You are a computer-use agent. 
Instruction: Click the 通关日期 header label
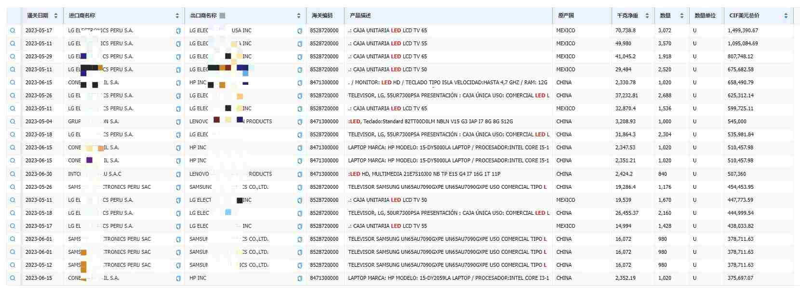[38, 15]
